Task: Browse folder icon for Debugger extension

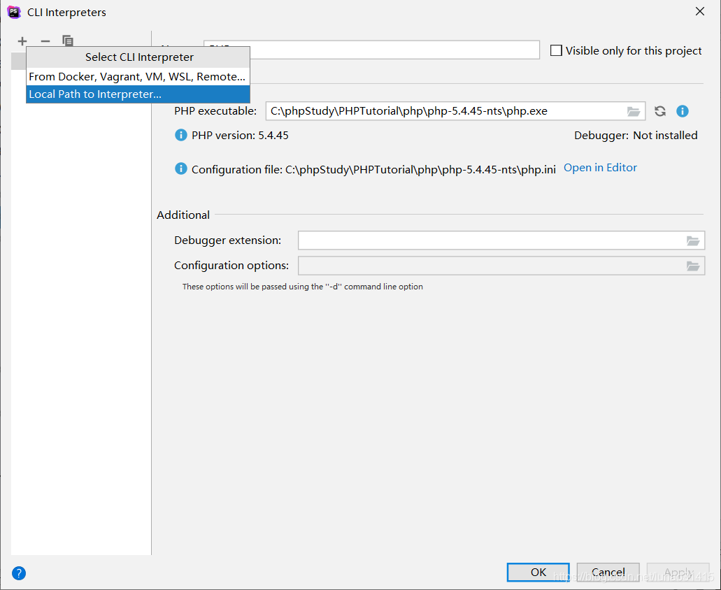Action: coord(693,240)
